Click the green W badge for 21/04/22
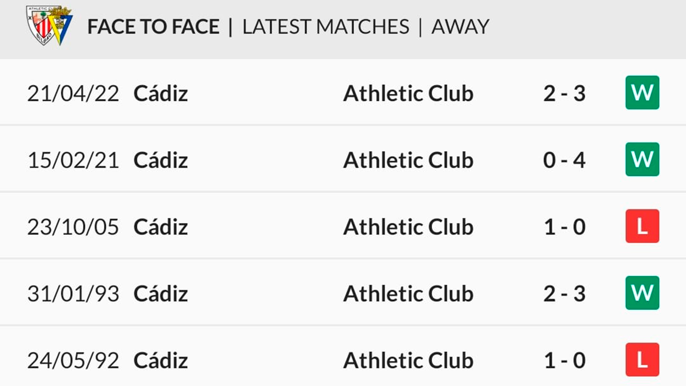Image resolution: width=686 pixels, height=386 pixels. pos(642,93)
